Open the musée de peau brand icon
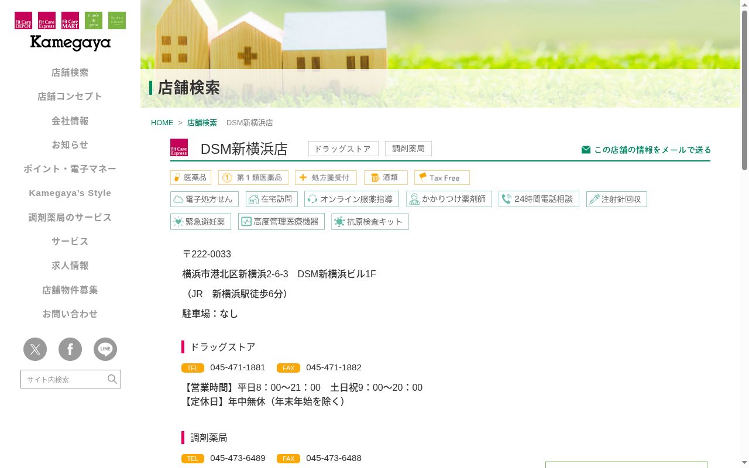Viewport: 749px width, 468px height. coord(94,20)
